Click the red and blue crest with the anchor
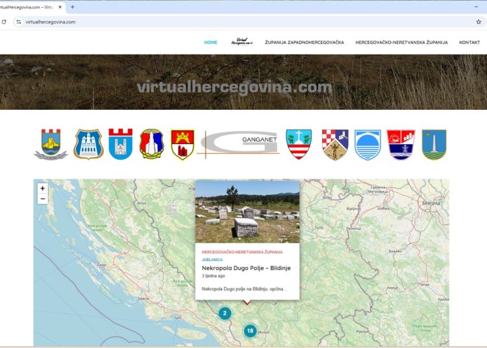This screenshot has width=487, height=348. [x=401, y=145]
